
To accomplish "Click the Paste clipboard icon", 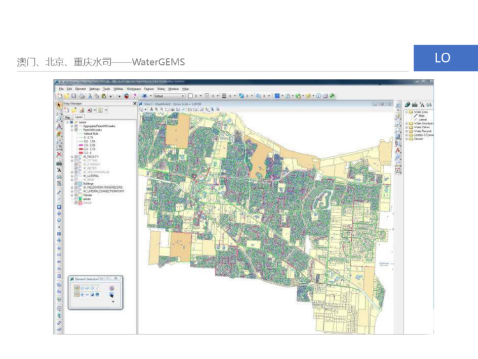I will pyautogui.click(x=104, y=96).
